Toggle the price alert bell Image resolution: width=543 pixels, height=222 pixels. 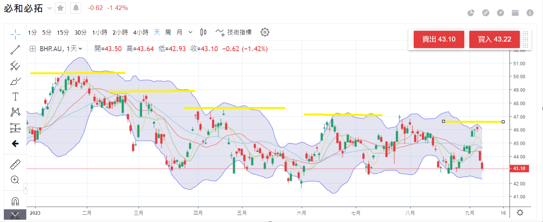(76, 8)
